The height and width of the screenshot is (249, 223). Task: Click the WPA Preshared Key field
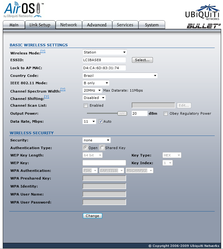click(104, 178)
